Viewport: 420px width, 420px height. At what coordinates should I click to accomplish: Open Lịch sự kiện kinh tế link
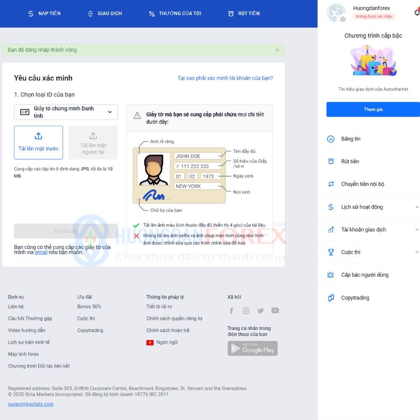click(28, 342)
